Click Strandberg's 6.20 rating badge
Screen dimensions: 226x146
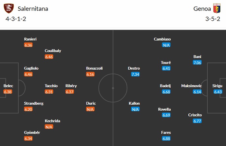tap(28, 109)
